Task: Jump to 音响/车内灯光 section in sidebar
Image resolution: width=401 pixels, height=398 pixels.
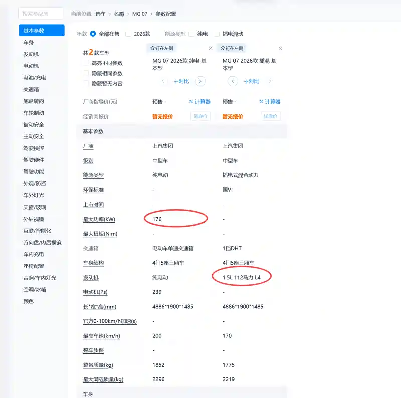Action: pyautogui.click(x=40, y=278)
